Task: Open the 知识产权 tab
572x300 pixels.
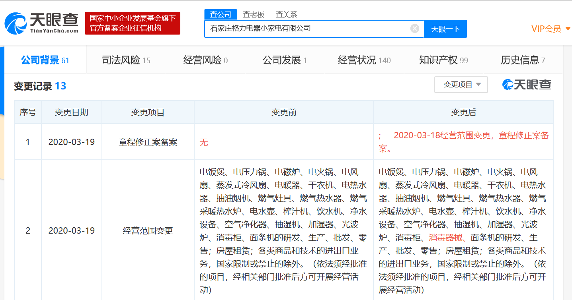Action: tap(443, 60)
